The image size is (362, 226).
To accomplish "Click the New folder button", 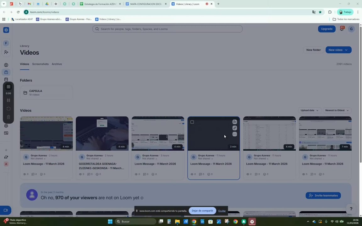I will pos(313,50).
